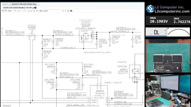Image resolution: width=191 pixels, height=107 pixels.
Task: Click the QP800 MOSFET symbol in schematic
Action: pyautogui.click(x=86, y=36)
